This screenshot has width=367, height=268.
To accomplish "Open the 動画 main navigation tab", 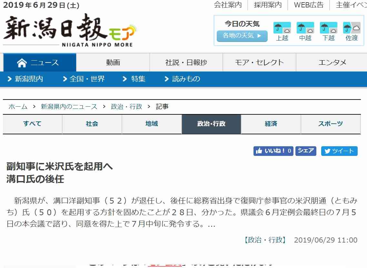I will (113, 62).
